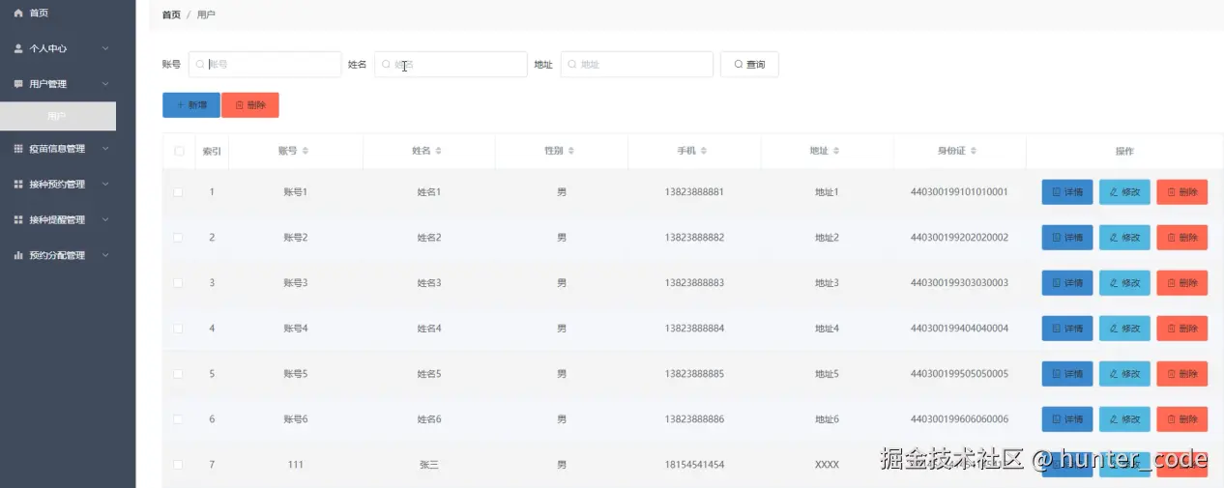Viewport: 1224px width, 488px height.
Task: Expand the 接种预约管理 menu chevron
Action: [105, 185]
